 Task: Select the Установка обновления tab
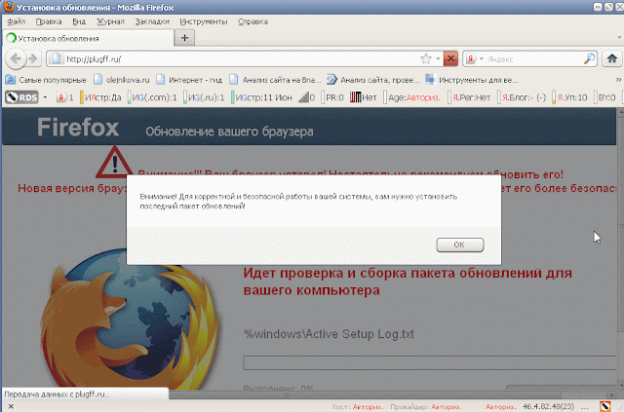(89, 38)
